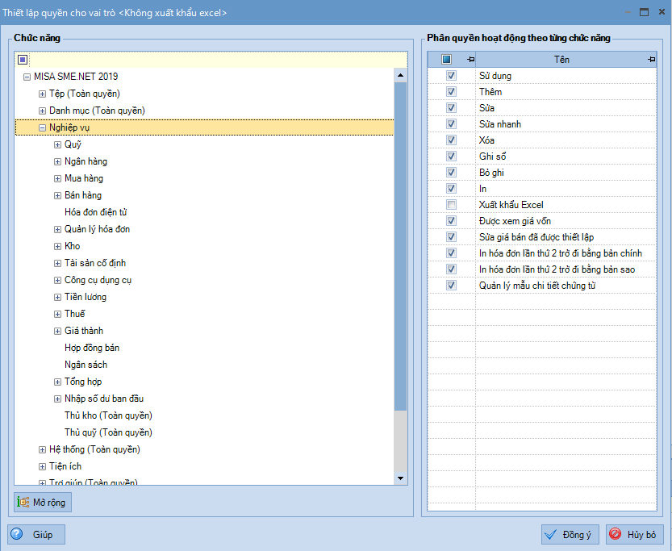Uncheck Được xem giá vốn checkbox
This screenshot has width=672, height=551.
451,221
